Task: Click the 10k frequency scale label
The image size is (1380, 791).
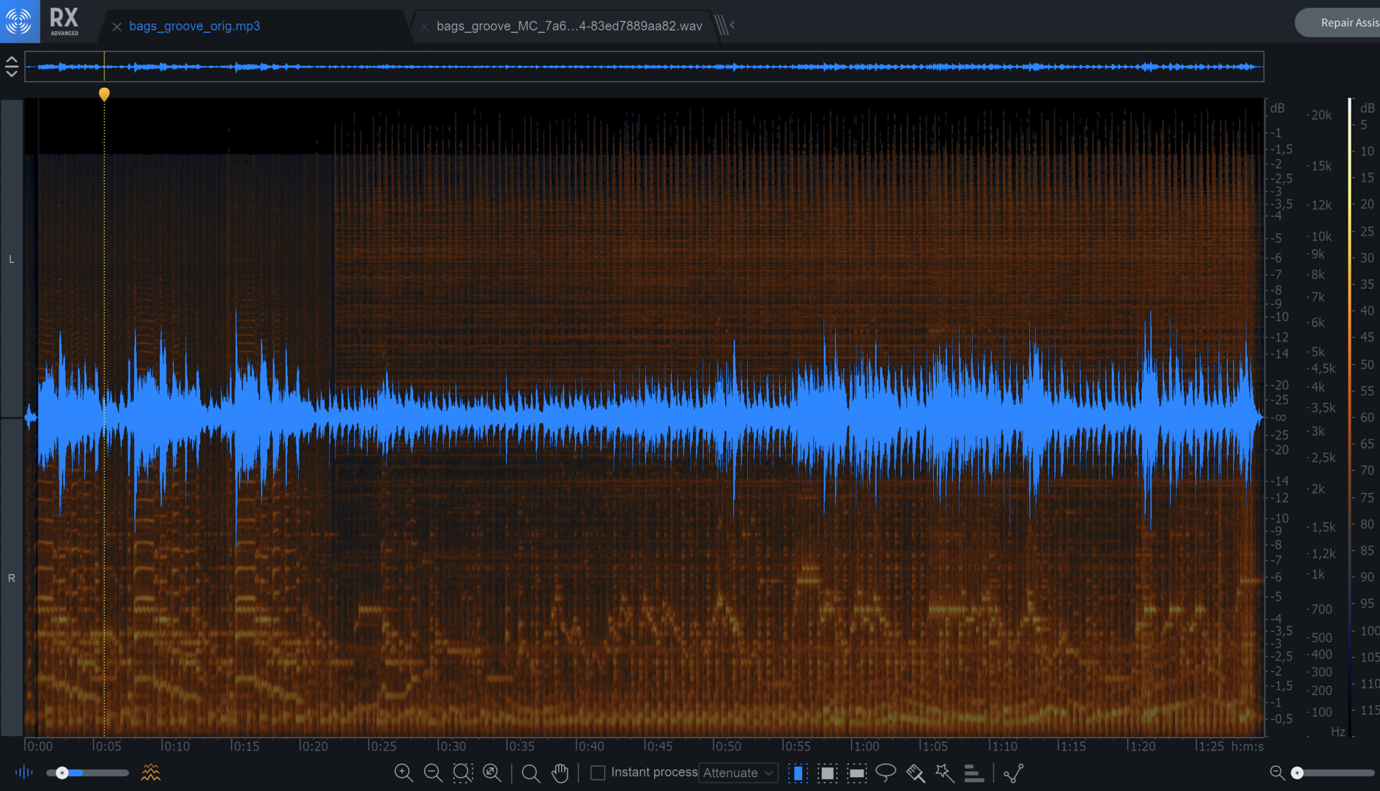Action: 1321,237
